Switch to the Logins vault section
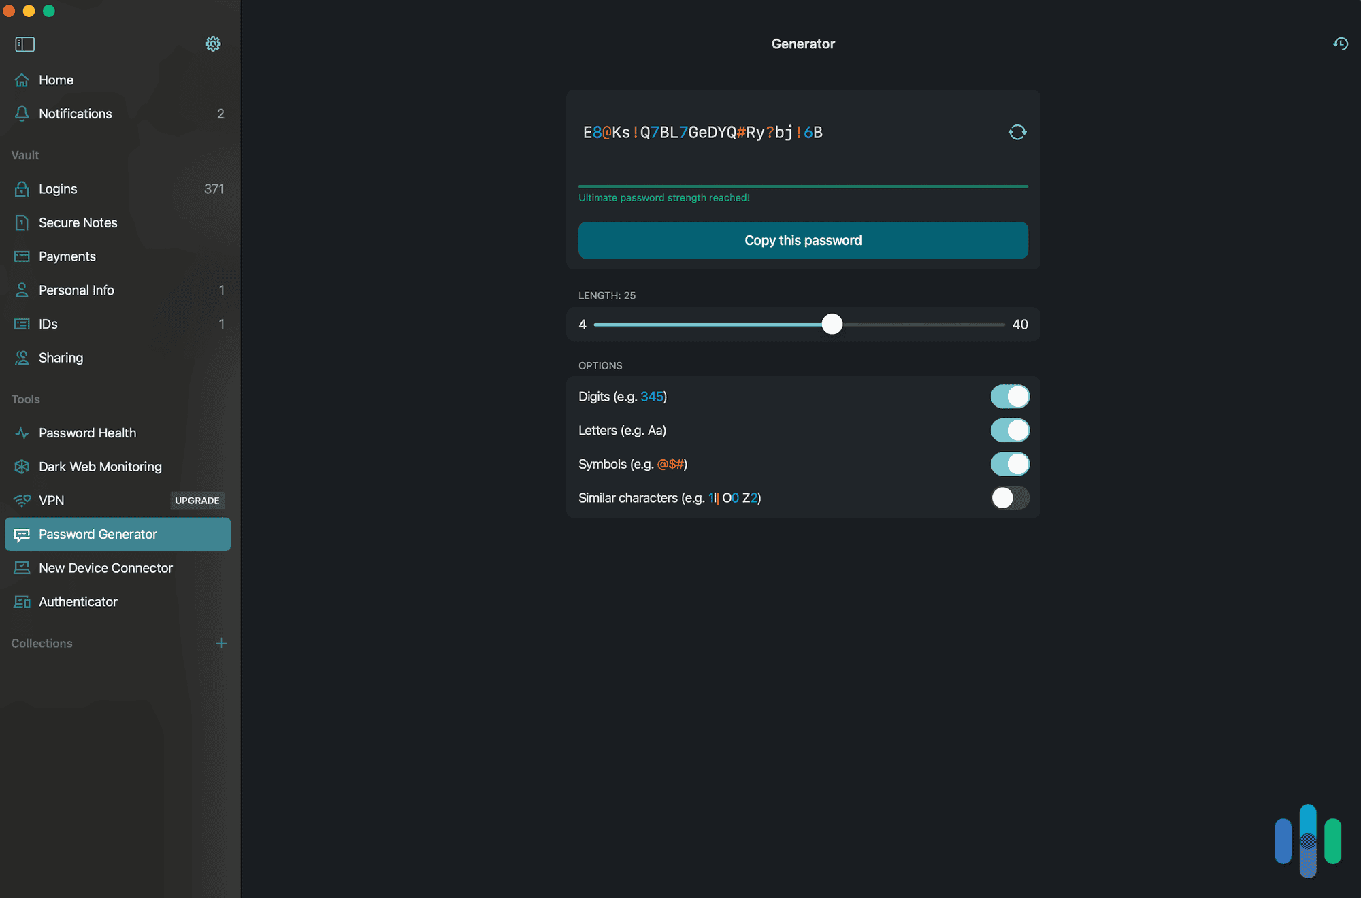 [58, 188]
